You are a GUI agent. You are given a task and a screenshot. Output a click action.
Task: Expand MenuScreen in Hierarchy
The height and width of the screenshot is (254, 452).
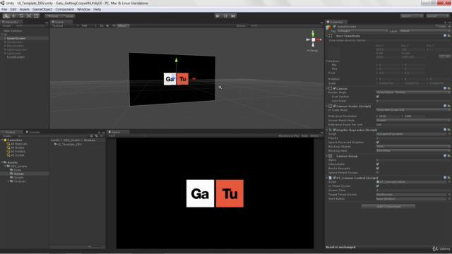pos(5,46)
